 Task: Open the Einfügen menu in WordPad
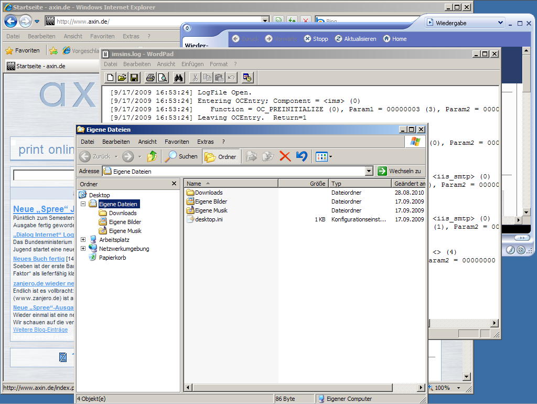point(192,64)
